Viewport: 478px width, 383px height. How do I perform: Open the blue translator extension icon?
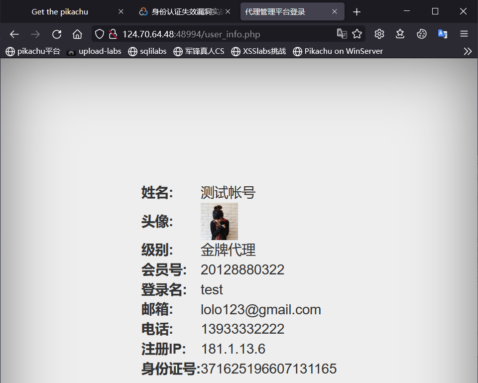(x=442, y=34)
